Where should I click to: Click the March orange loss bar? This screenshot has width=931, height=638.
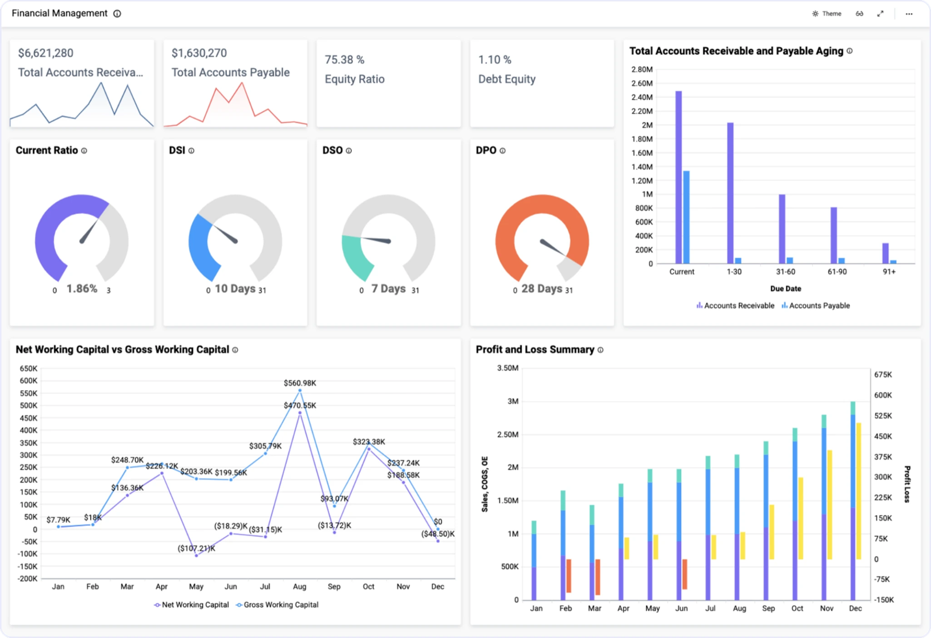(x=598, y=577)
